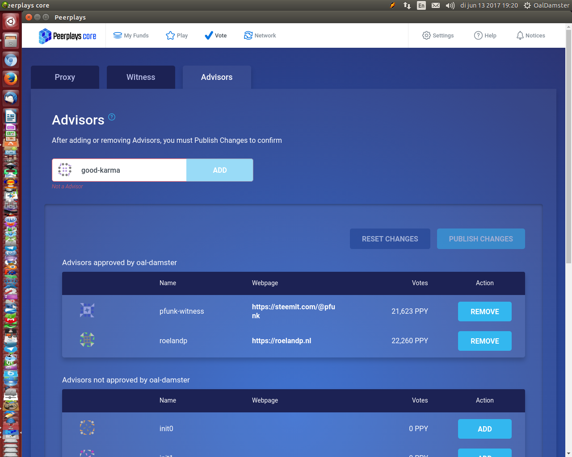Click the help icon beside Advisors heading
The width and height of the screenshot is (572, 457).
pyautogui.click(x=112, y=117)
